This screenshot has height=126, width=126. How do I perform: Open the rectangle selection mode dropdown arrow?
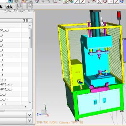click(x=60, y=1)
